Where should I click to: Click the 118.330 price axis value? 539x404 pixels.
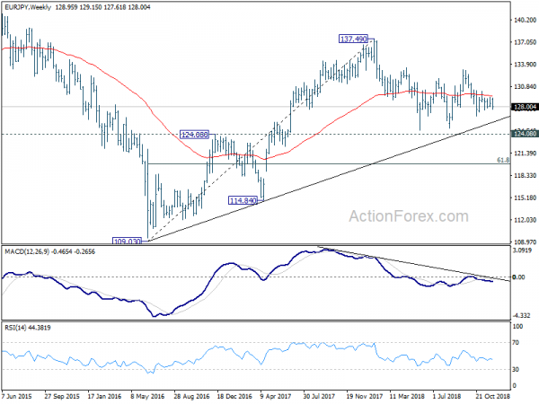(x=525, y=176)
